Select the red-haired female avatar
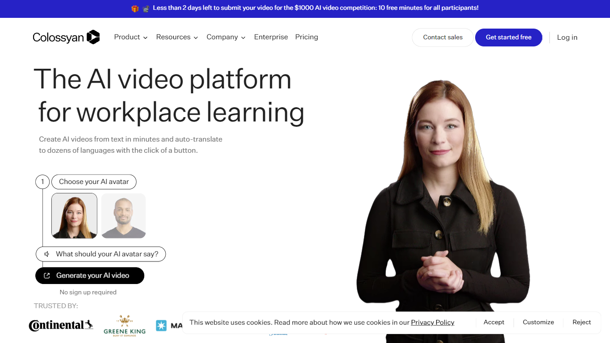This screenshot has height=343, width=610. 74,216
